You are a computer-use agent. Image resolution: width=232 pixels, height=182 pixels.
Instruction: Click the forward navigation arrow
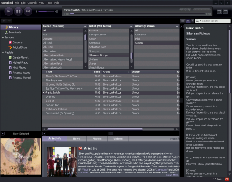tap(10, 21)
